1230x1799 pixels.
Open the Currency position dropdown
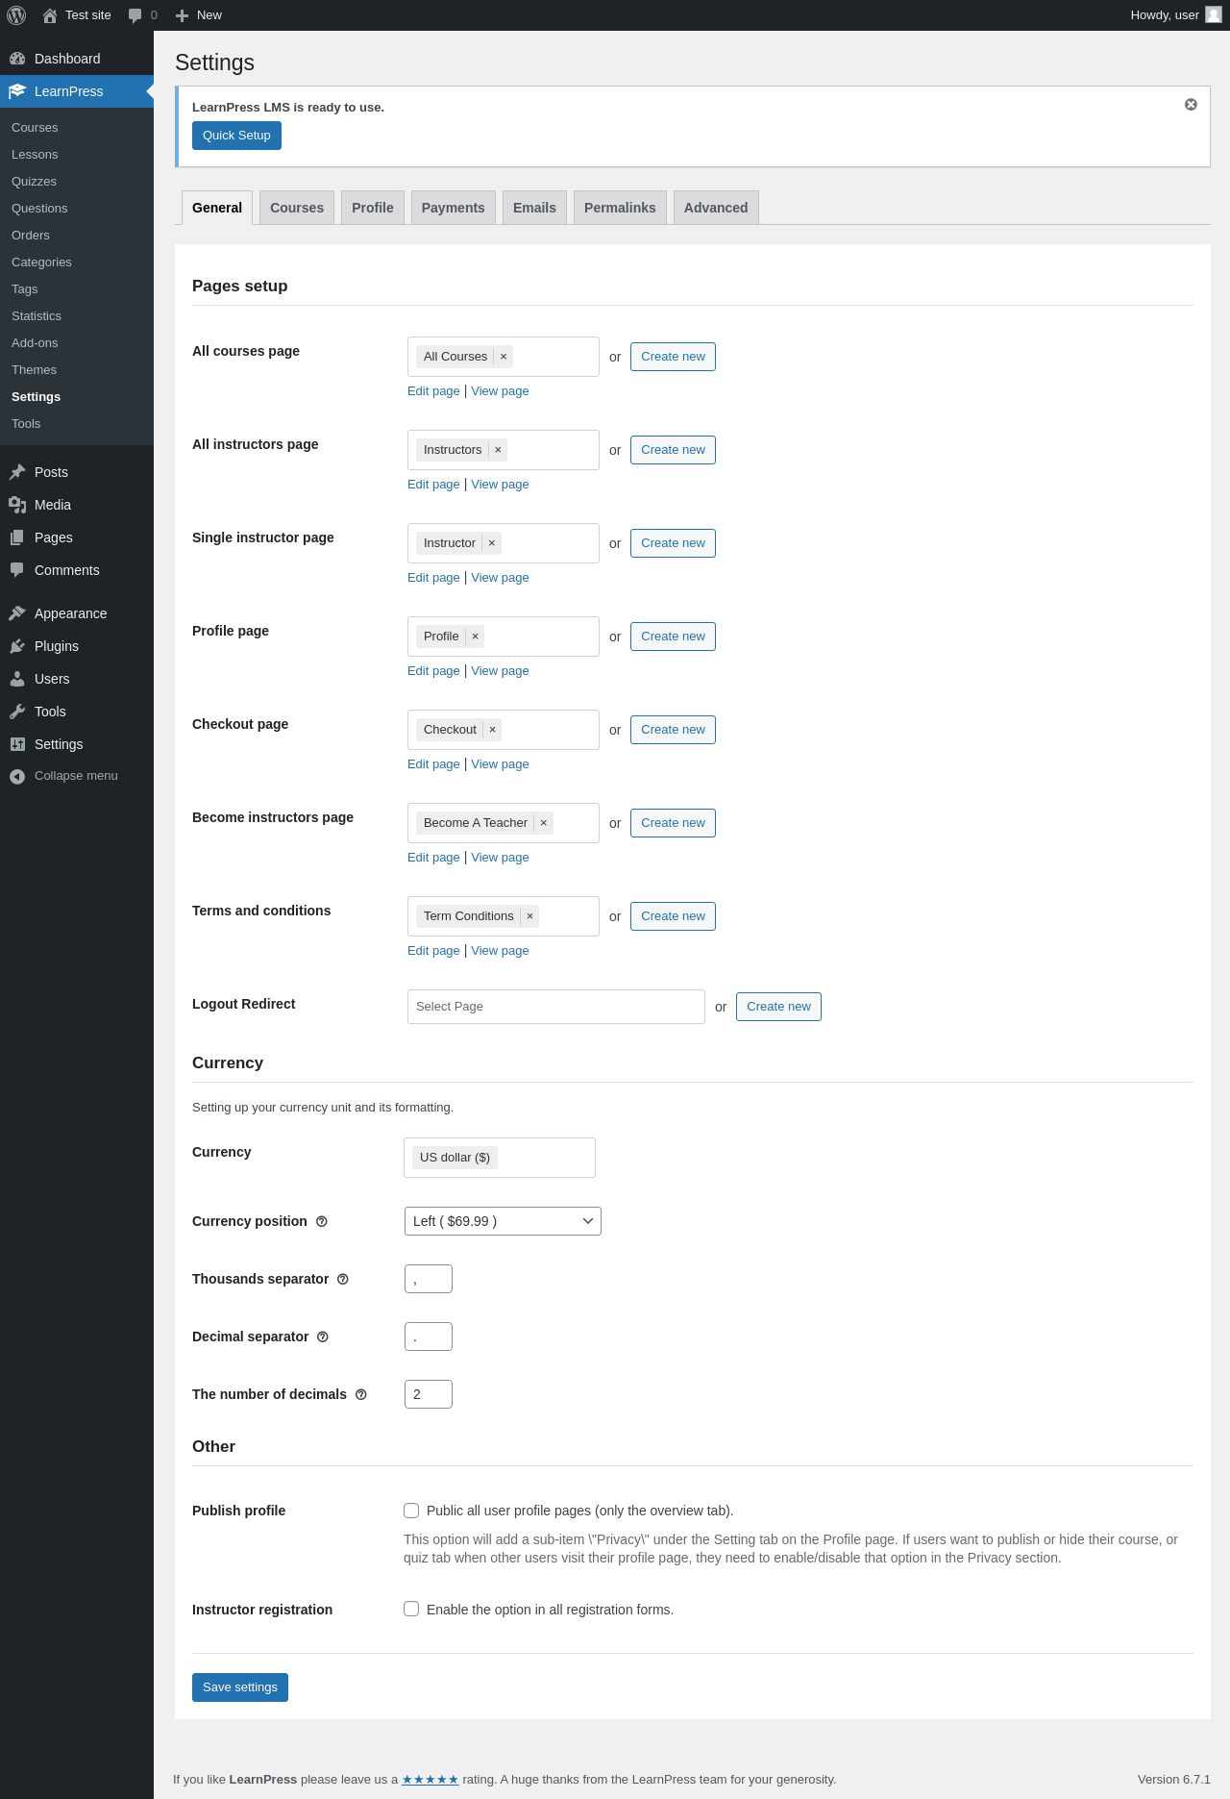pyautogui.click(x=503, y=1221)
